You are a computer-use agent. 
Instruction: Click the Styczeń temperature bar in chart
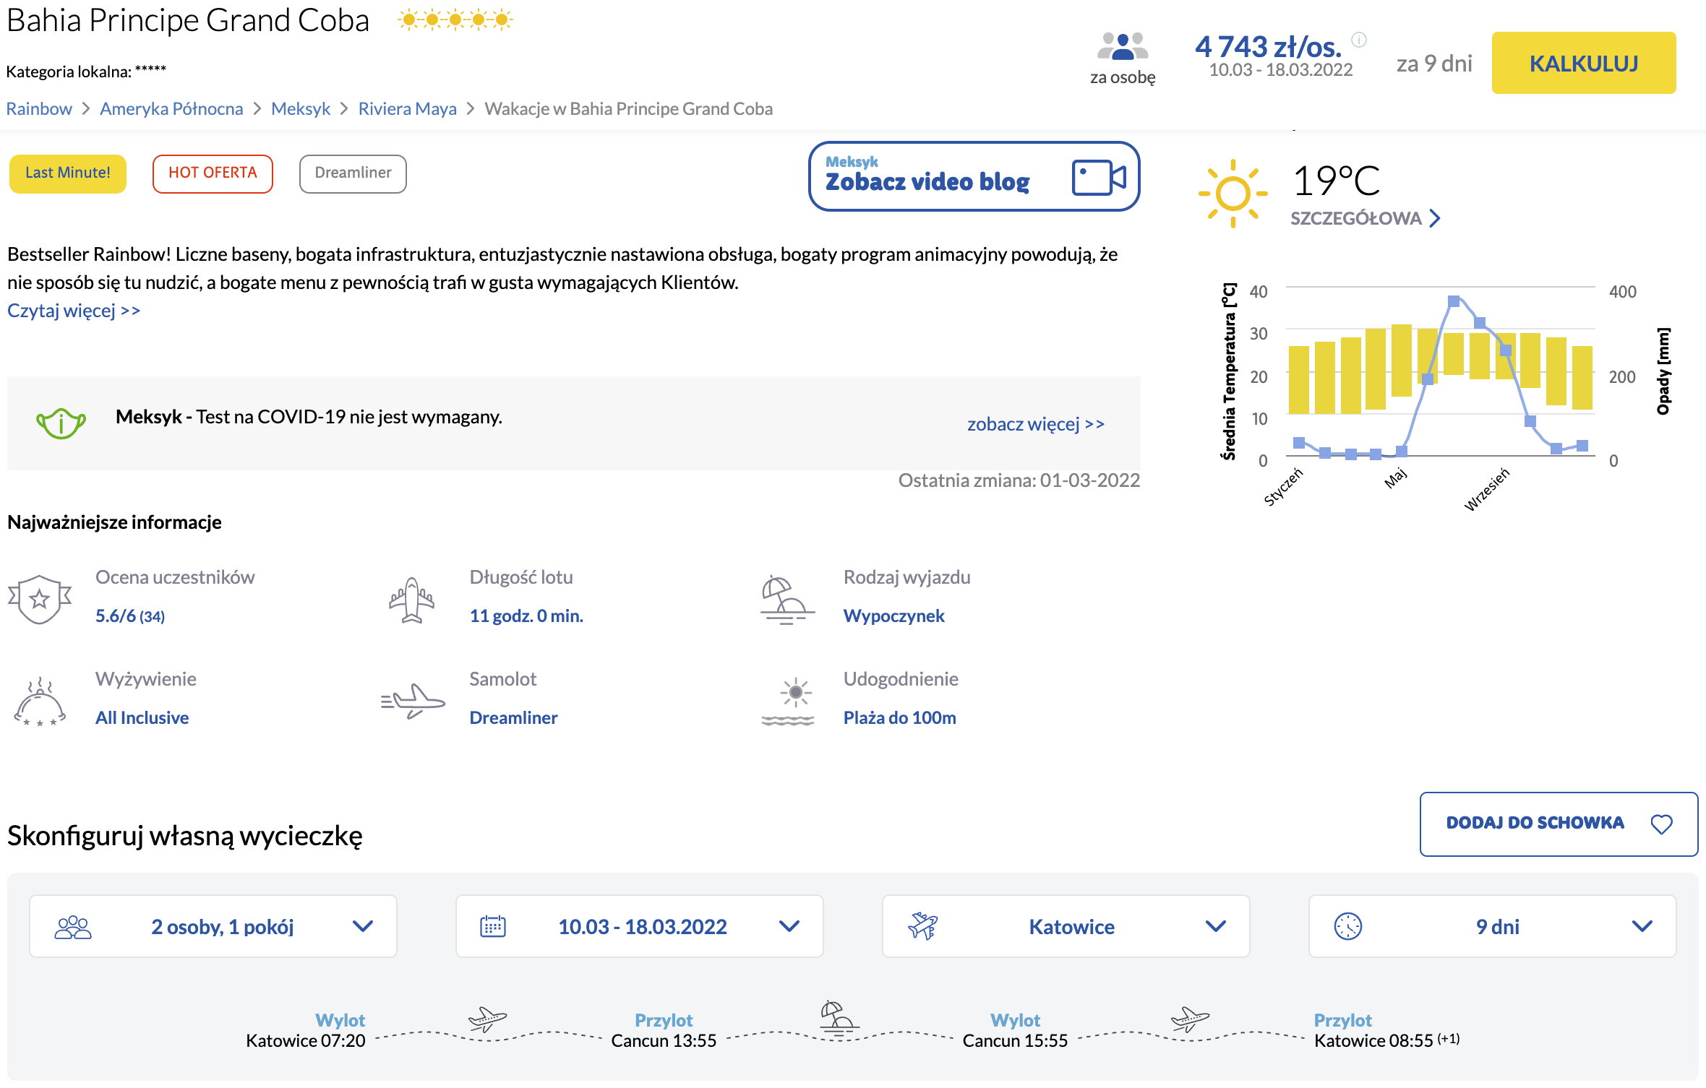click(1299, 380)
